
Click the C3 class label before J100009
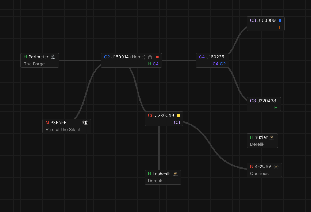[253, 20]
